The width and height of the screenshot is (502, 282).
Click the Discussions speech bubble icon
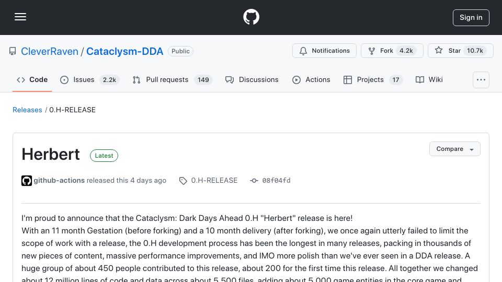coord(230,80)
